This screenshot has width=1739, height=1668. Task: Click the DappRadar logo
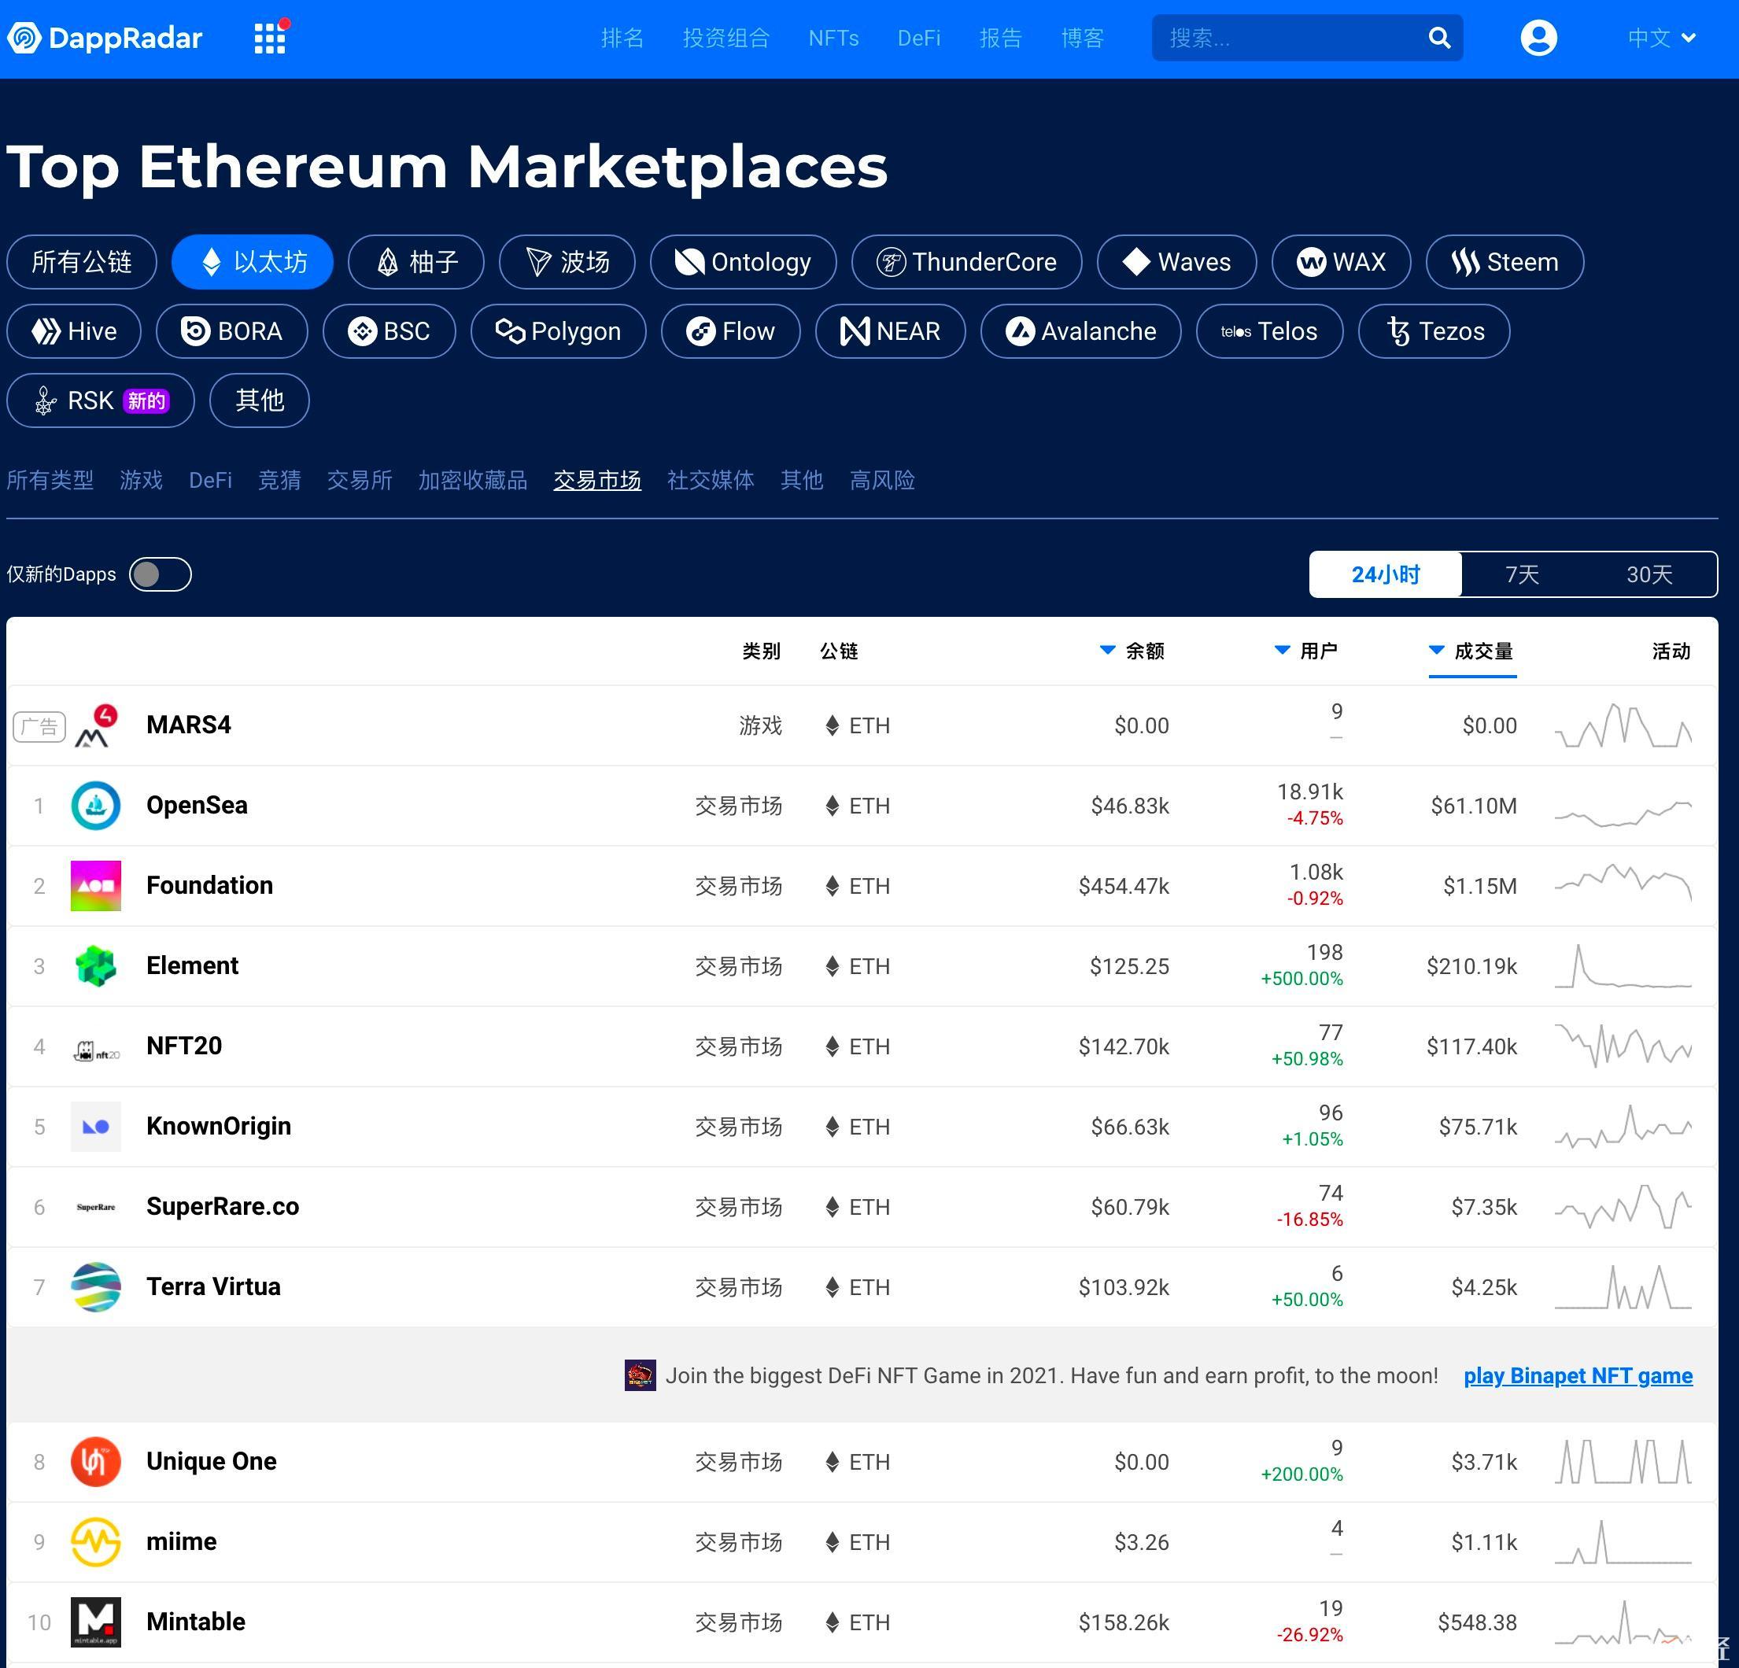pyautogui.click(x=105, y=38)
